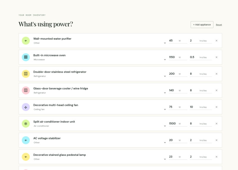Image resolution: width=238 pixels, height=170 pixels.
Task: Edit voltage stabilizer wattage field 20
Action: pyautogui.click(x=178, y=140)
